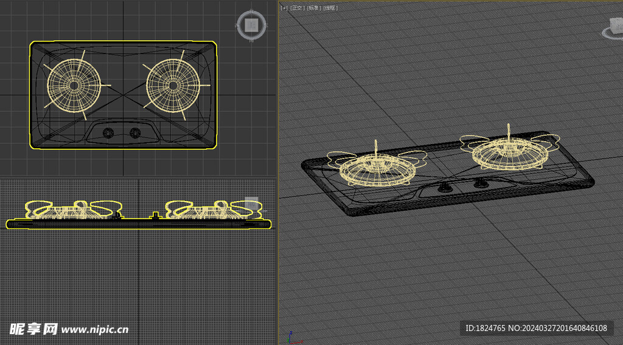Click the left control knob in top view
Viewport: 623px width, 345px height.
109,132
